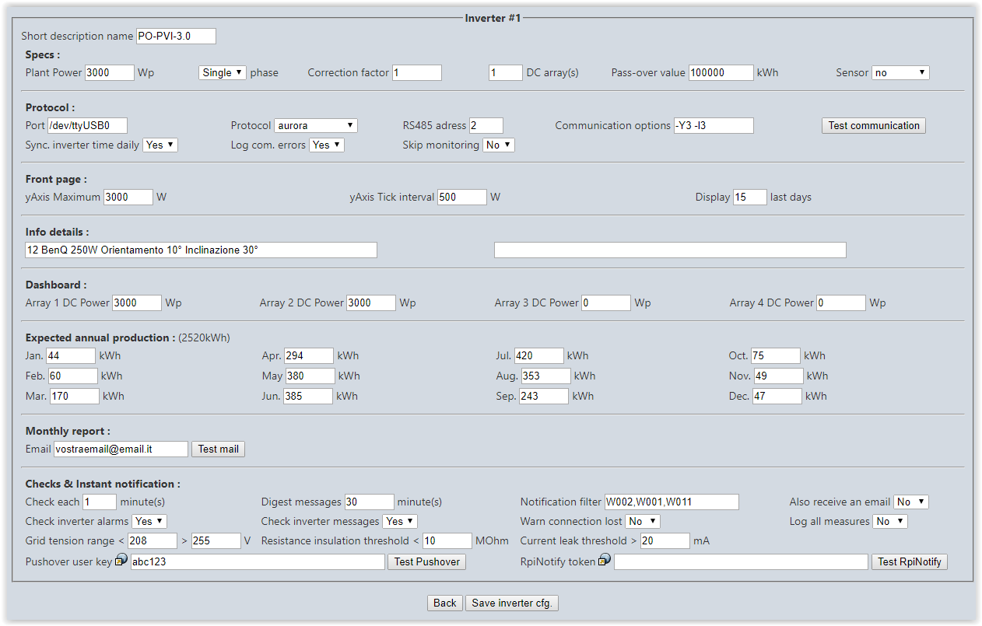Open Log com. errors dropdown
Viewport: 982px width, 626px height.
pyautogui.click(x=327, y=145)
